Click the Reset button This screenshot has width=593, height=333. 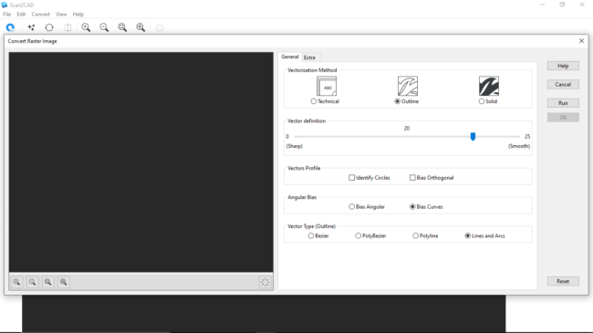click(563, 281)
